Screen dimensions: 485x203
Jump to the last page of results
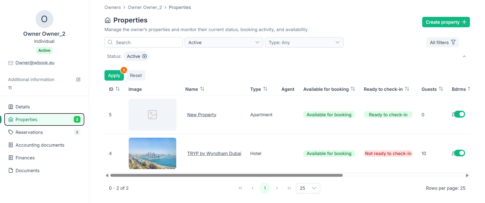(289, 188)
